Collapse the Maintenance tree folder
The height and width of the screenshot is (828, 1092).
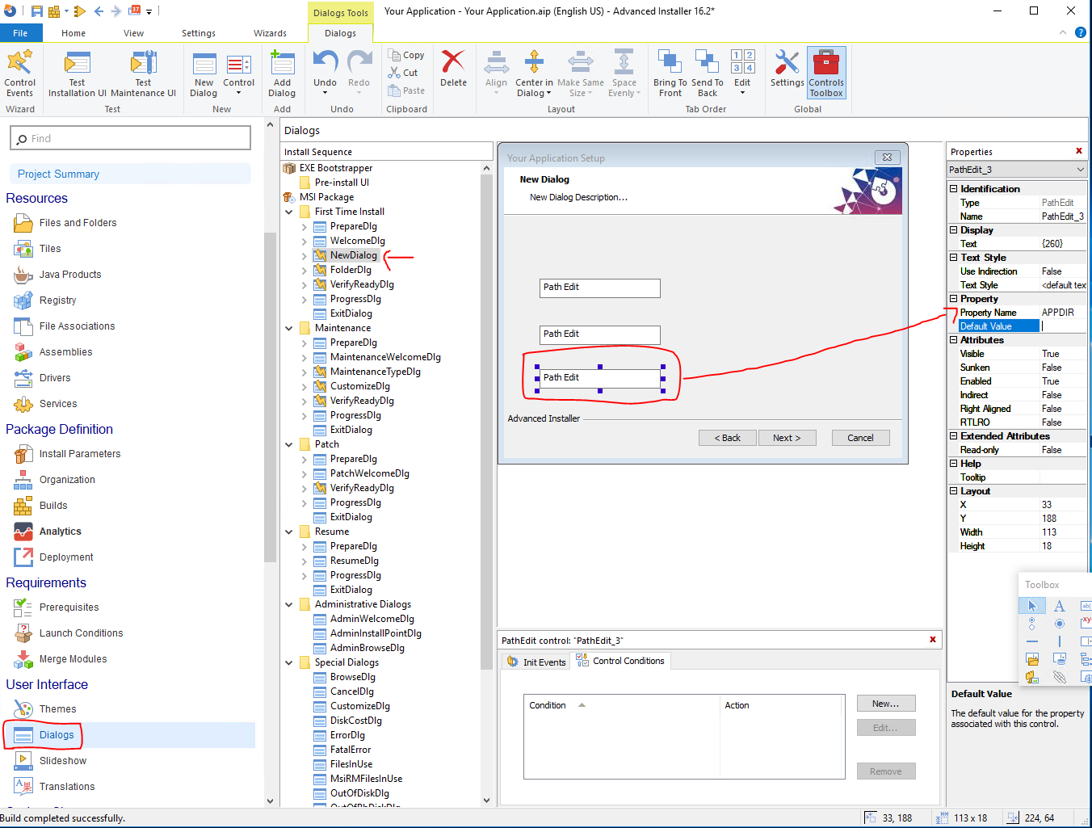point(289,328)
